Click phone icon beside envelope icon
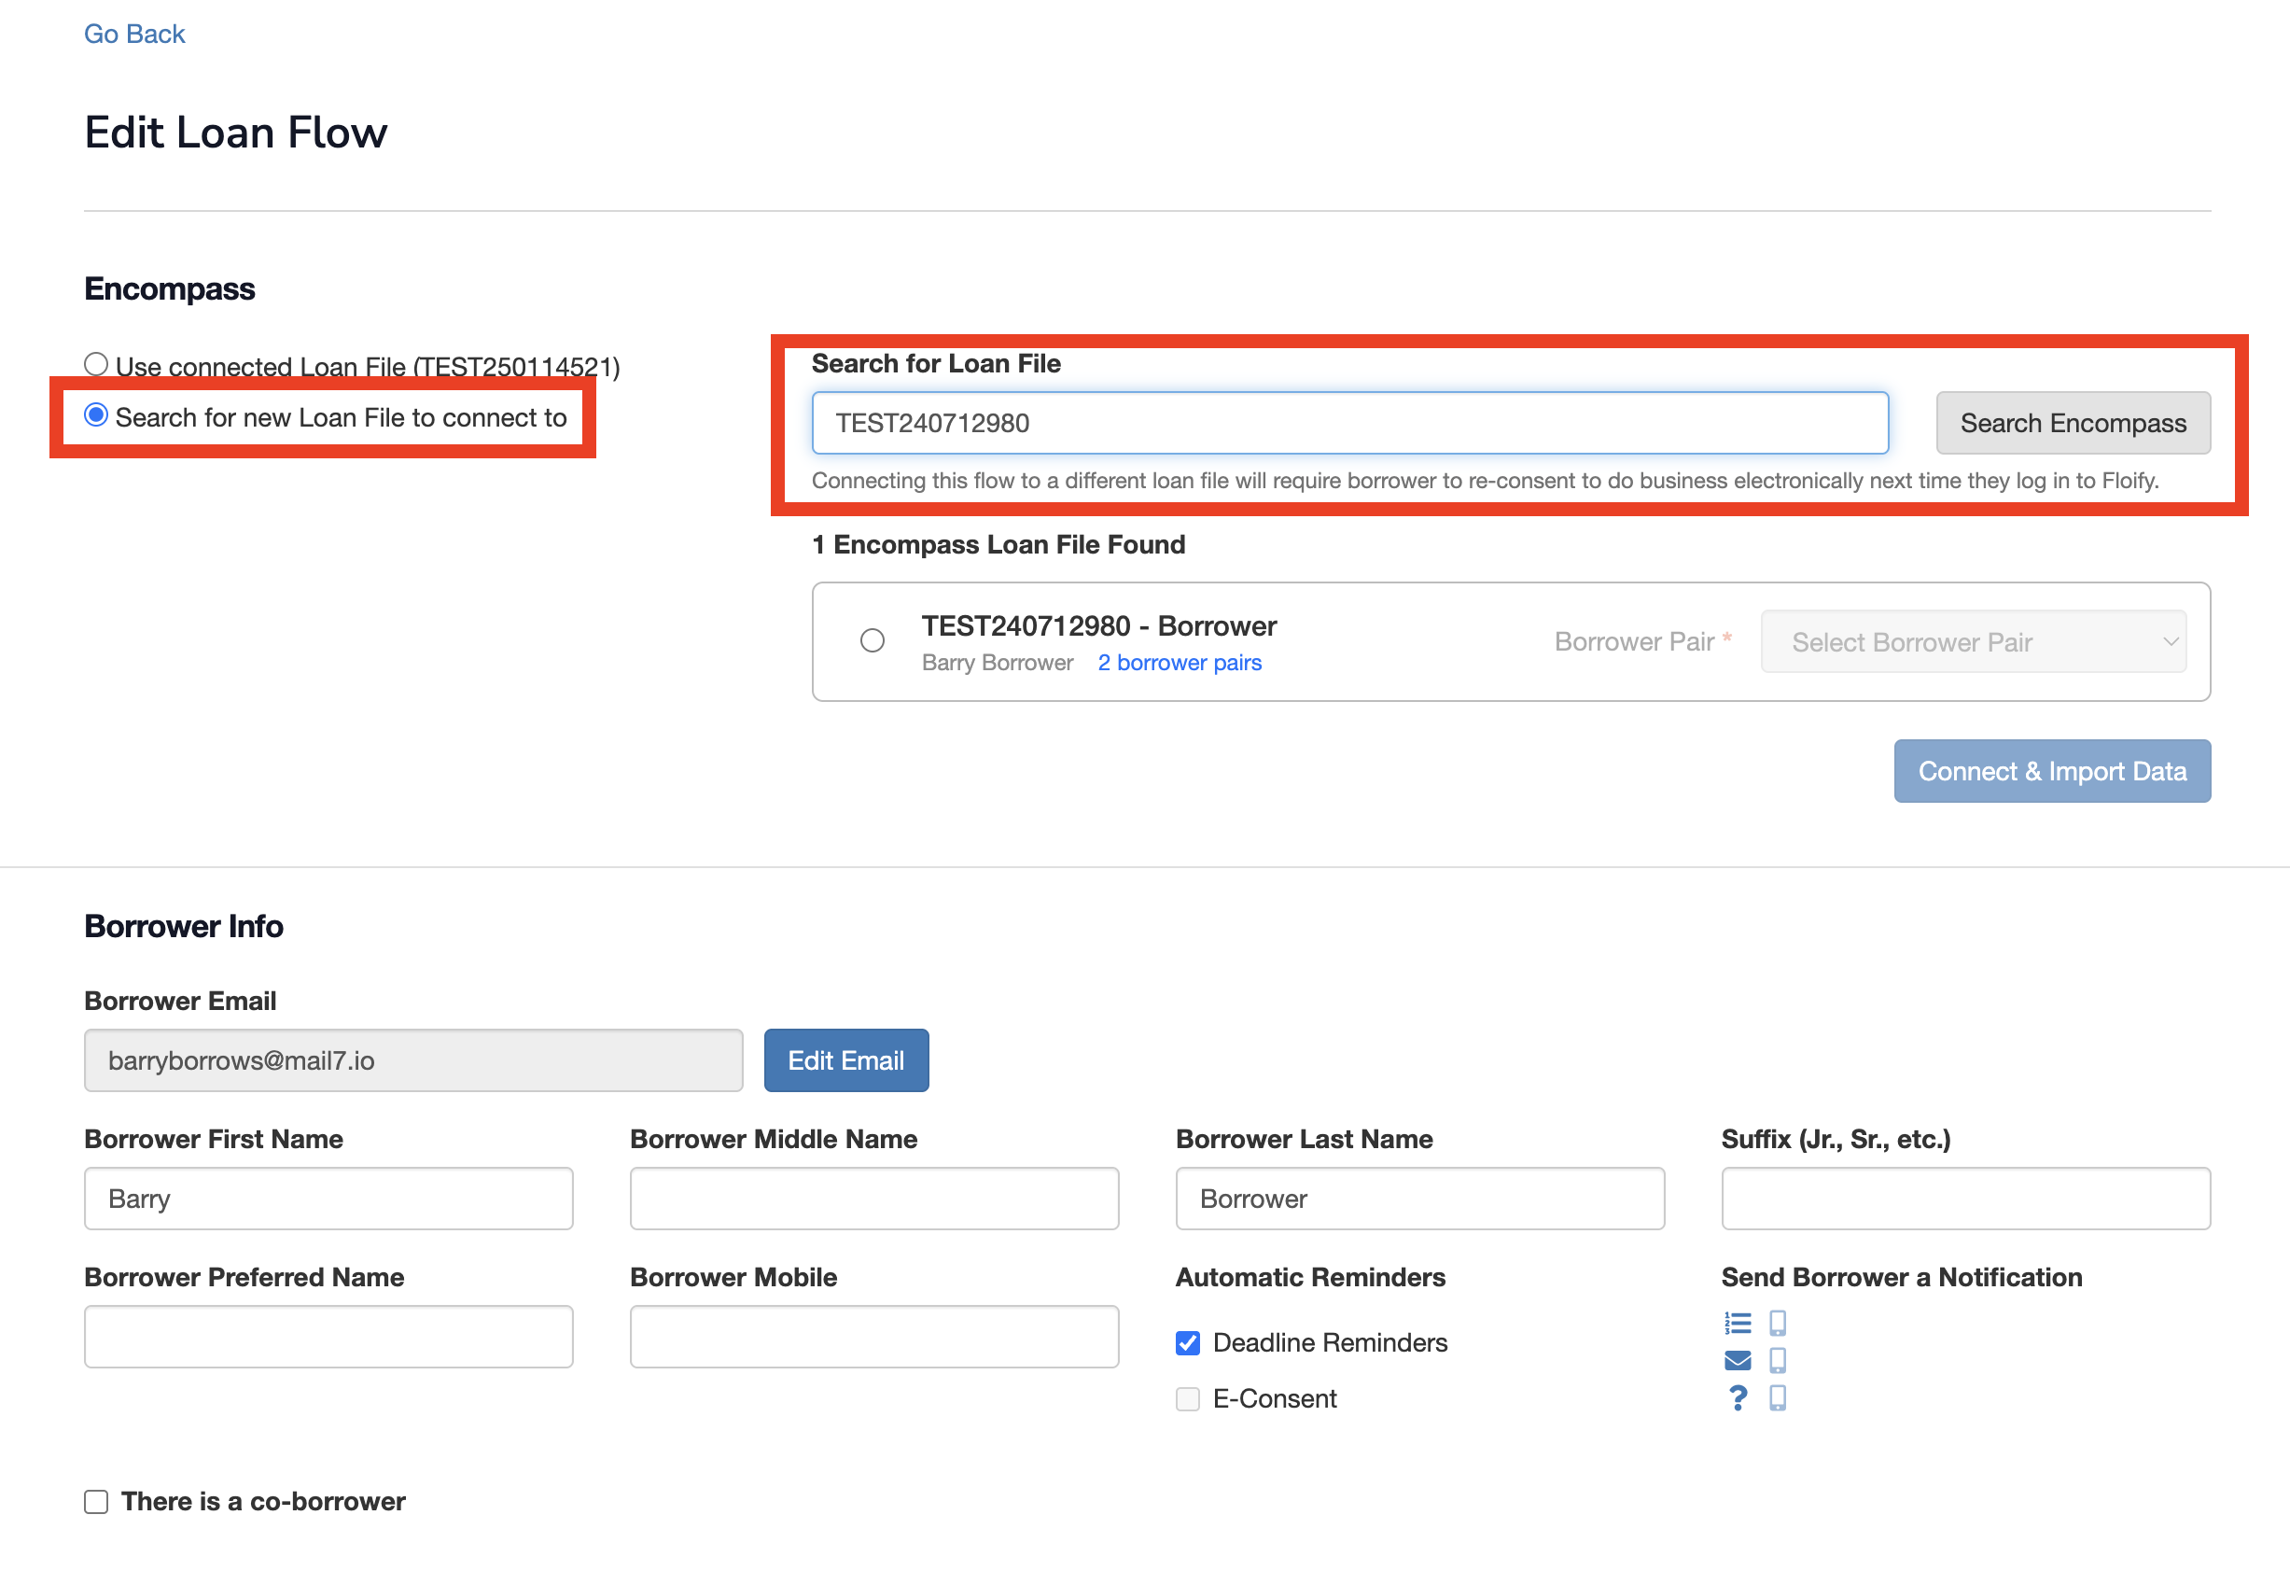2290x1585 pixels. (1778, 1361)
